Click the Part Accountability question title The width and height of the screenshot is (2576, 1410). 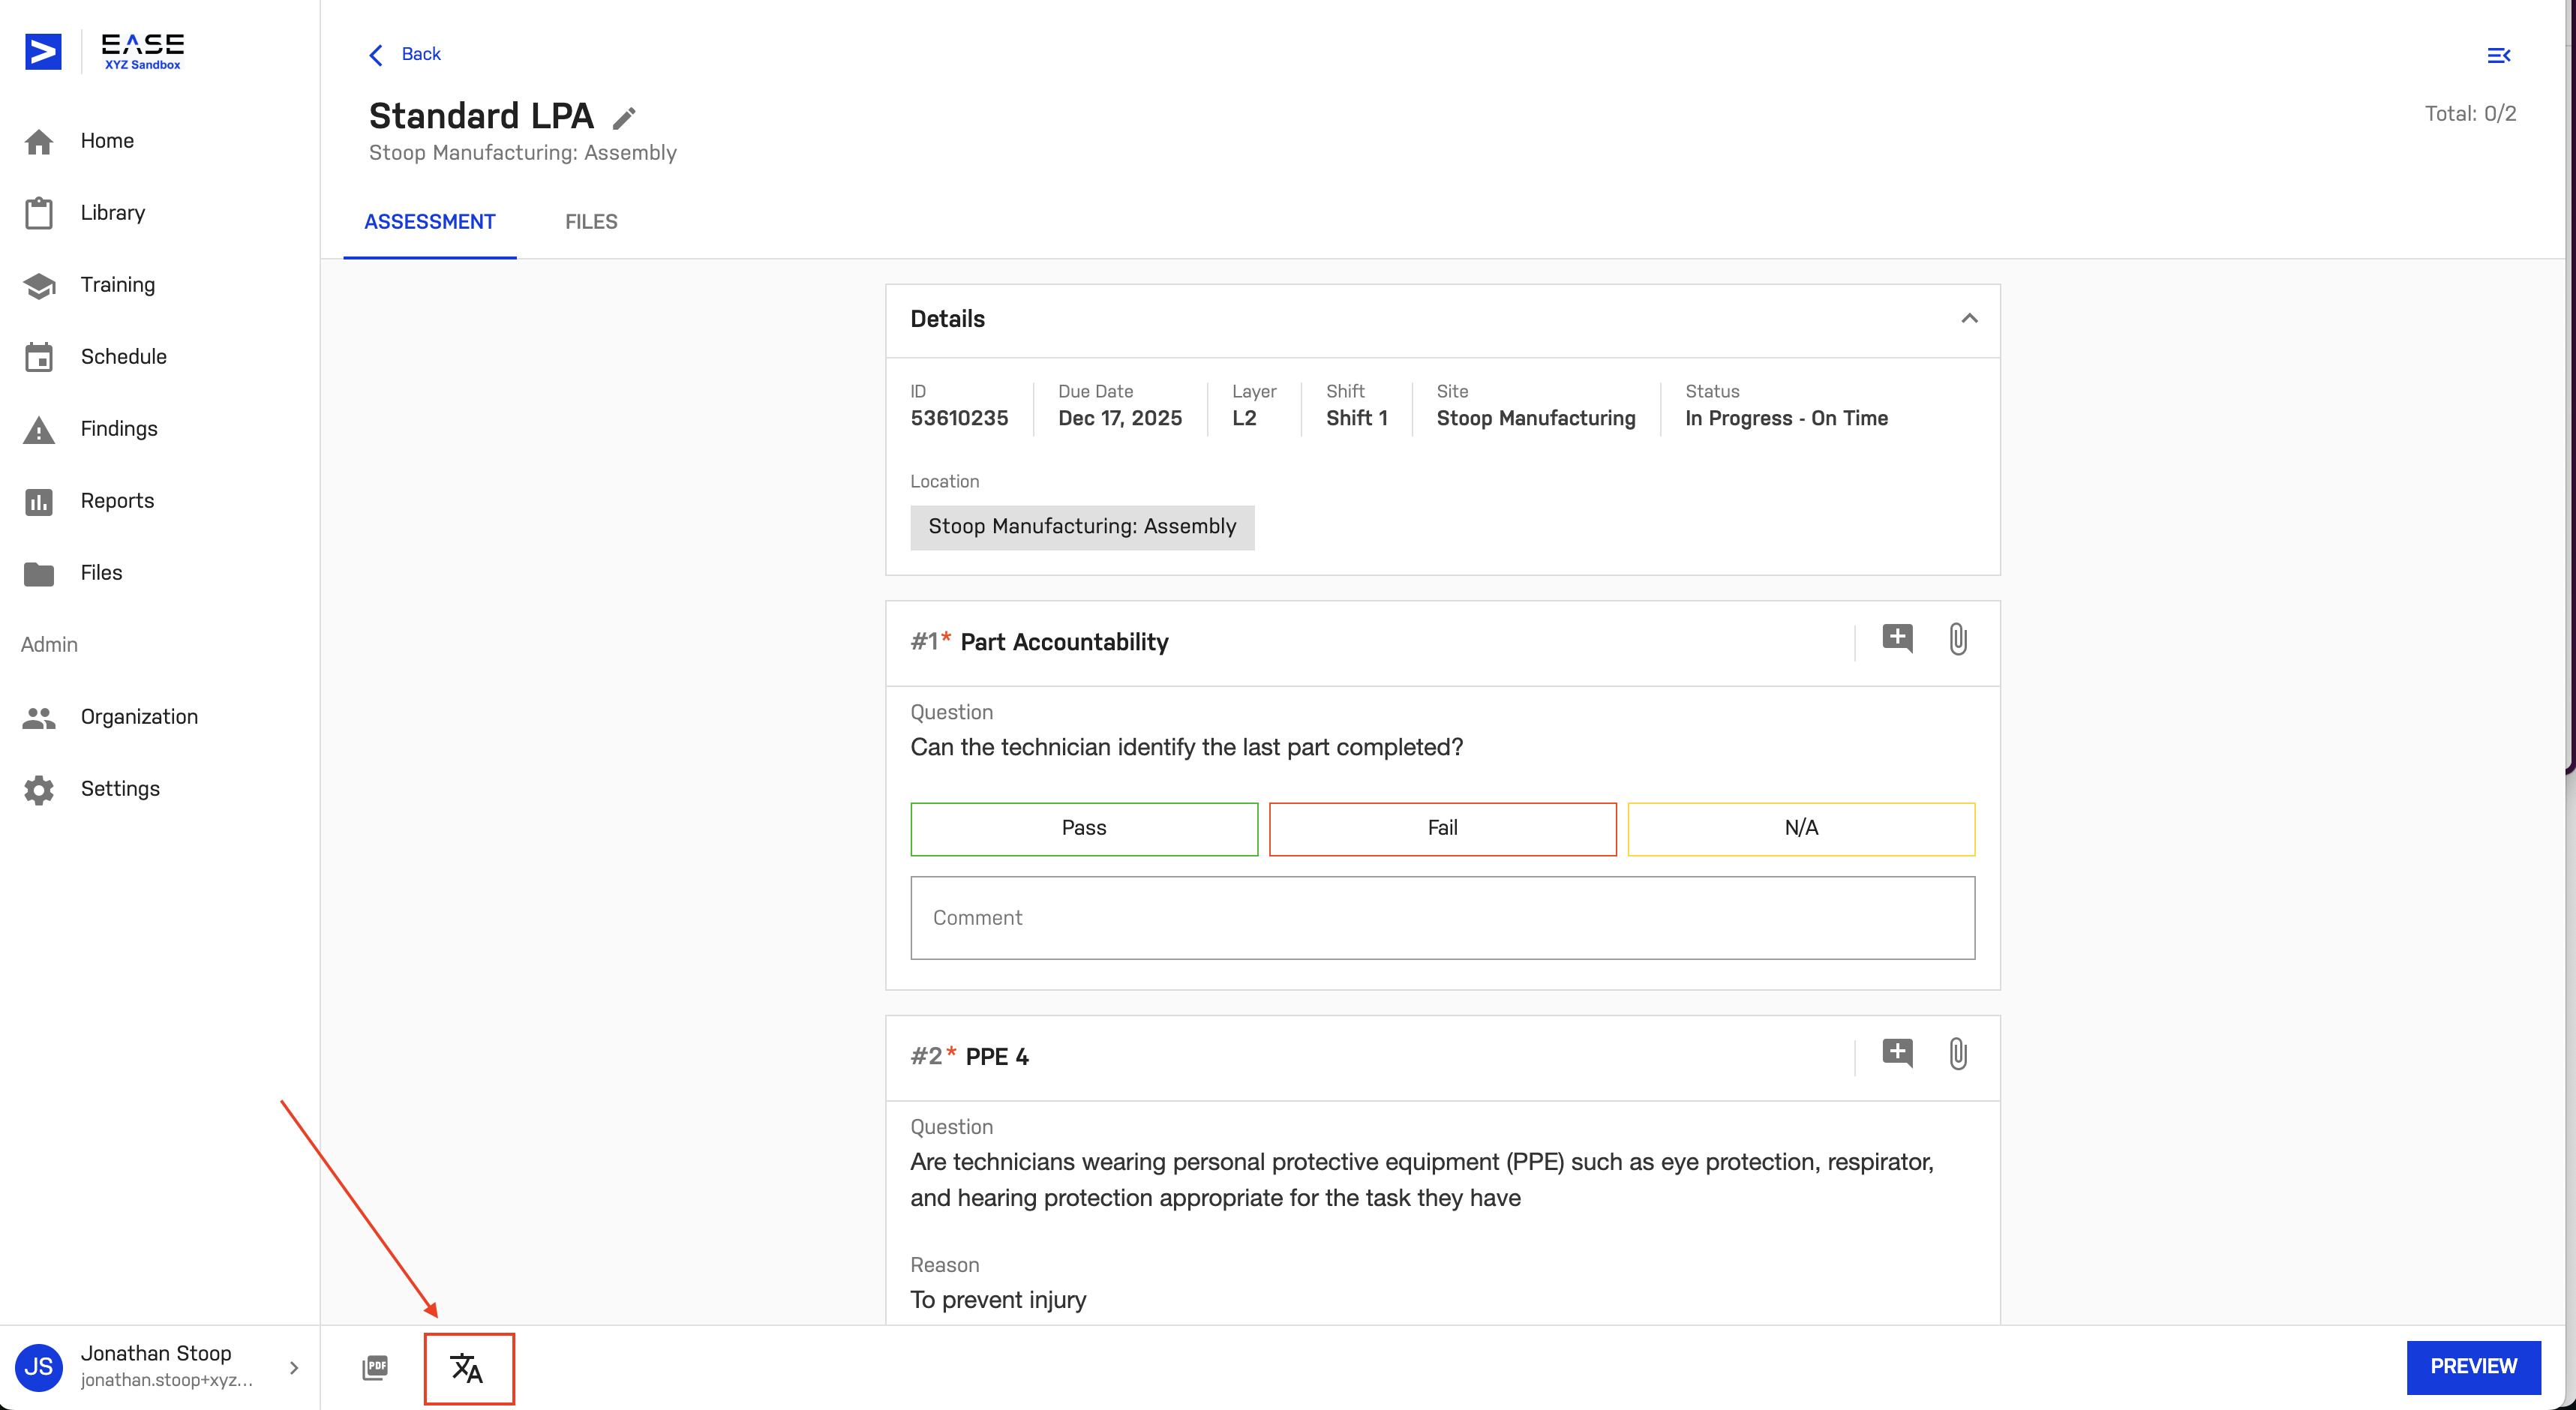[1064, 642]
